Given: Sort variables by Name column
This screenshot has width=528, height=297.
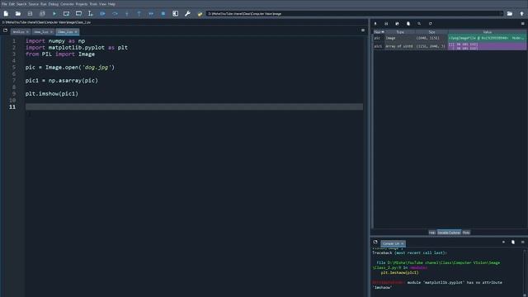Looking at the screenshot, I should [379, 32].
